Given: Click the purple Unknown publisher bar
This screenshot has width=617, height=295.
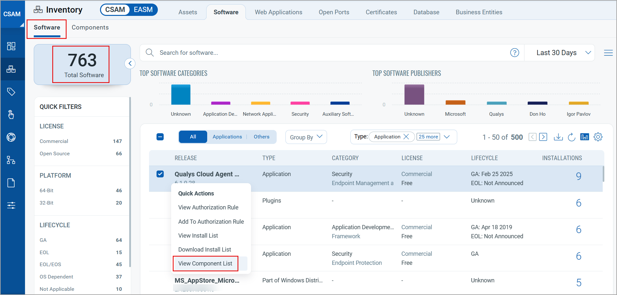Looking at the screenshot, I should pos(414,95).
